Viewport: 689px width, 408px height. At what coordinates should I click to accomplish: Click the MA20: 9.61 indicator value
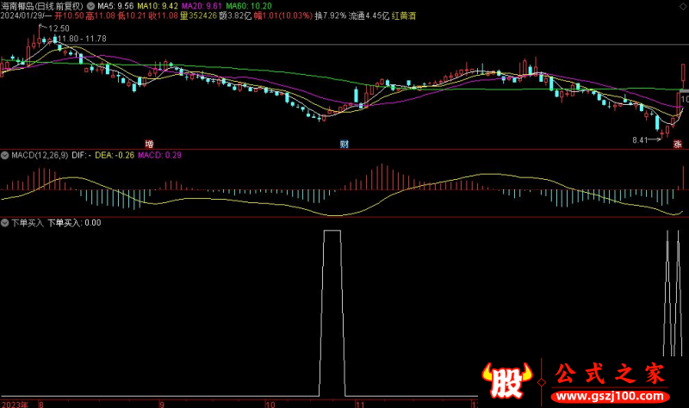(x=202, y=6)
